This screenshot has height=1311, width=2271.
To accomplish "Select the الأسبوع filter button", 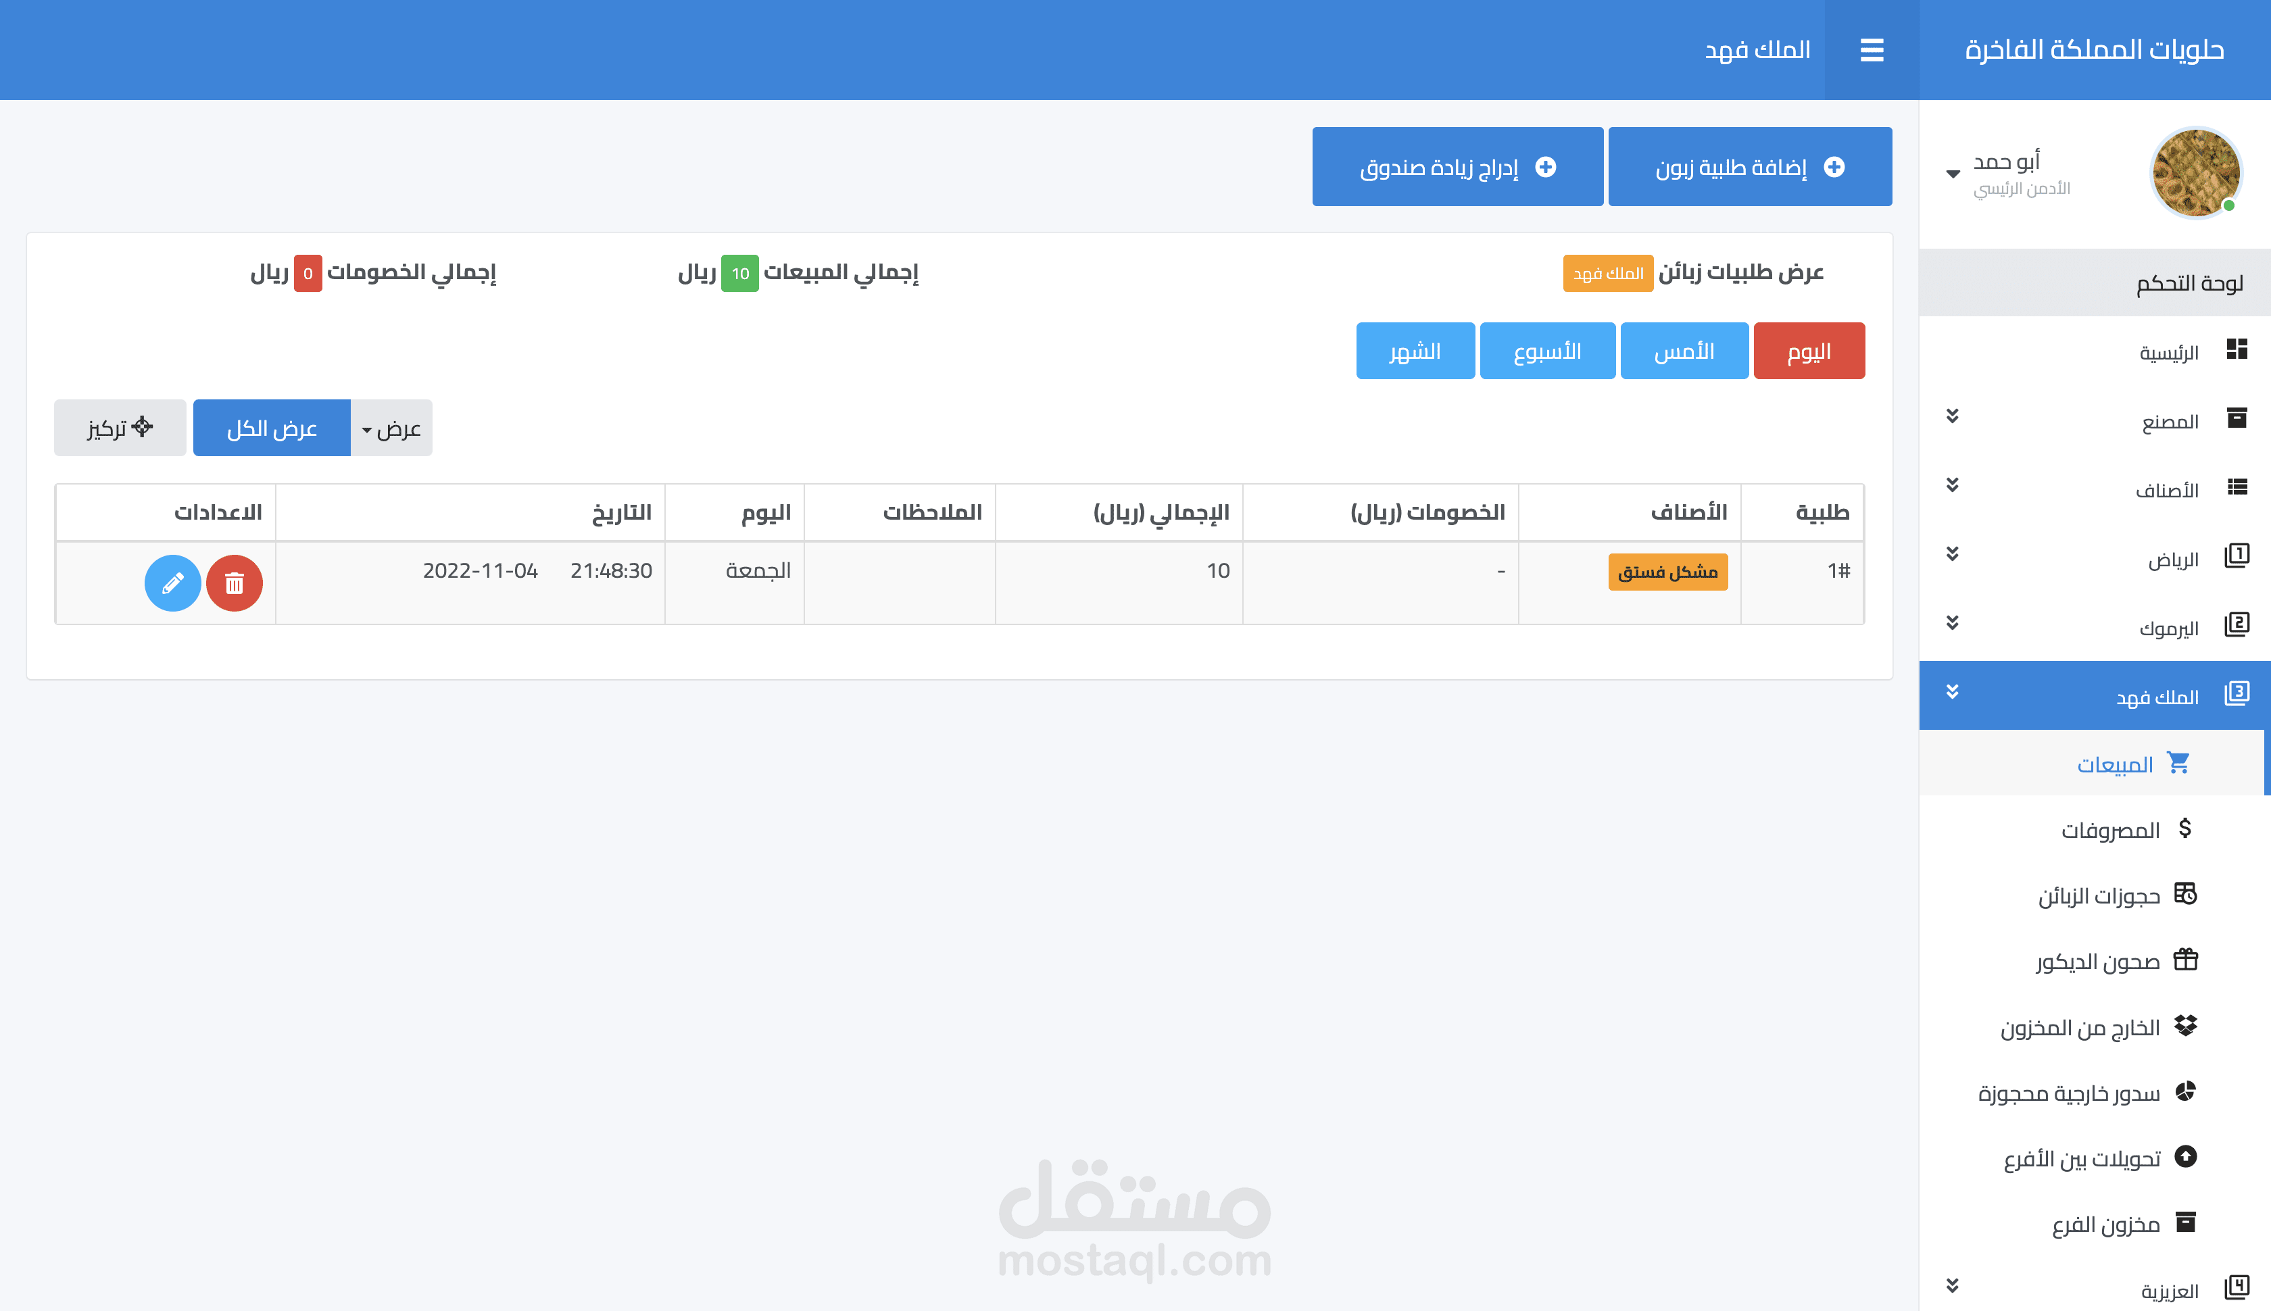I will [x=1547, y=351].
